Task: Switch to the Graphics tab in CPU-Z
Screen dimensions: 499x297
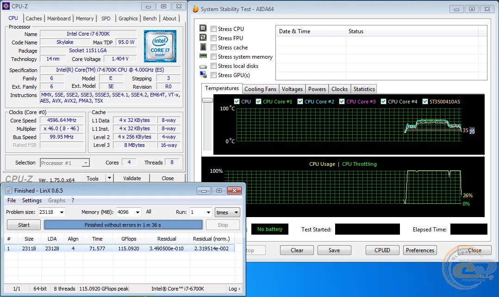Action: [128, 18]
